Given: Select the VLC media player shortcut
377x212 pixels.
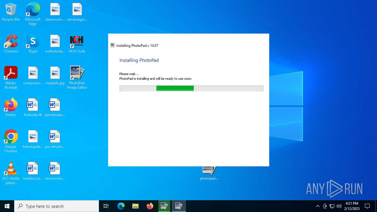Looking at the screenshot, I should point(11,173).
